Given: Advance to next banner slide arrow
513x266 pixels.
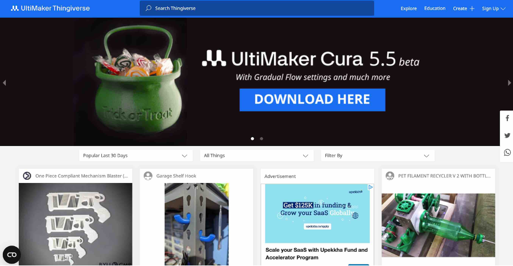Looking at the screenshot, I should (509, 83).
